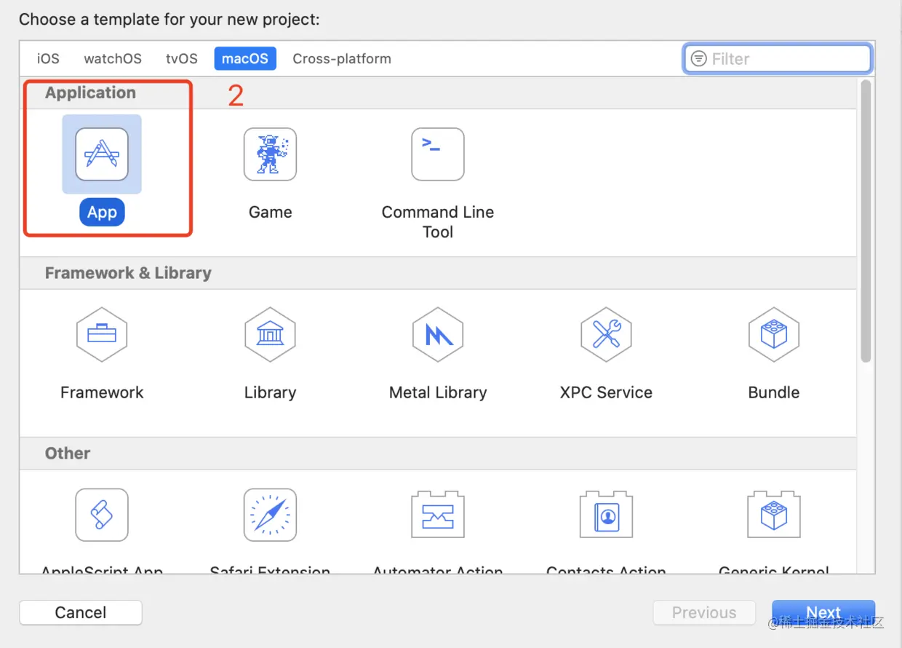
Task: Open the Cross-platform tab
Action: (342, 59)
